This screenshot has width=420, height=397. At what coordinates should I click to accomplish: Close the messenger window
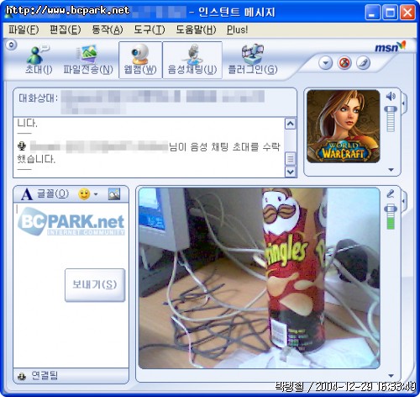(407, 13)
